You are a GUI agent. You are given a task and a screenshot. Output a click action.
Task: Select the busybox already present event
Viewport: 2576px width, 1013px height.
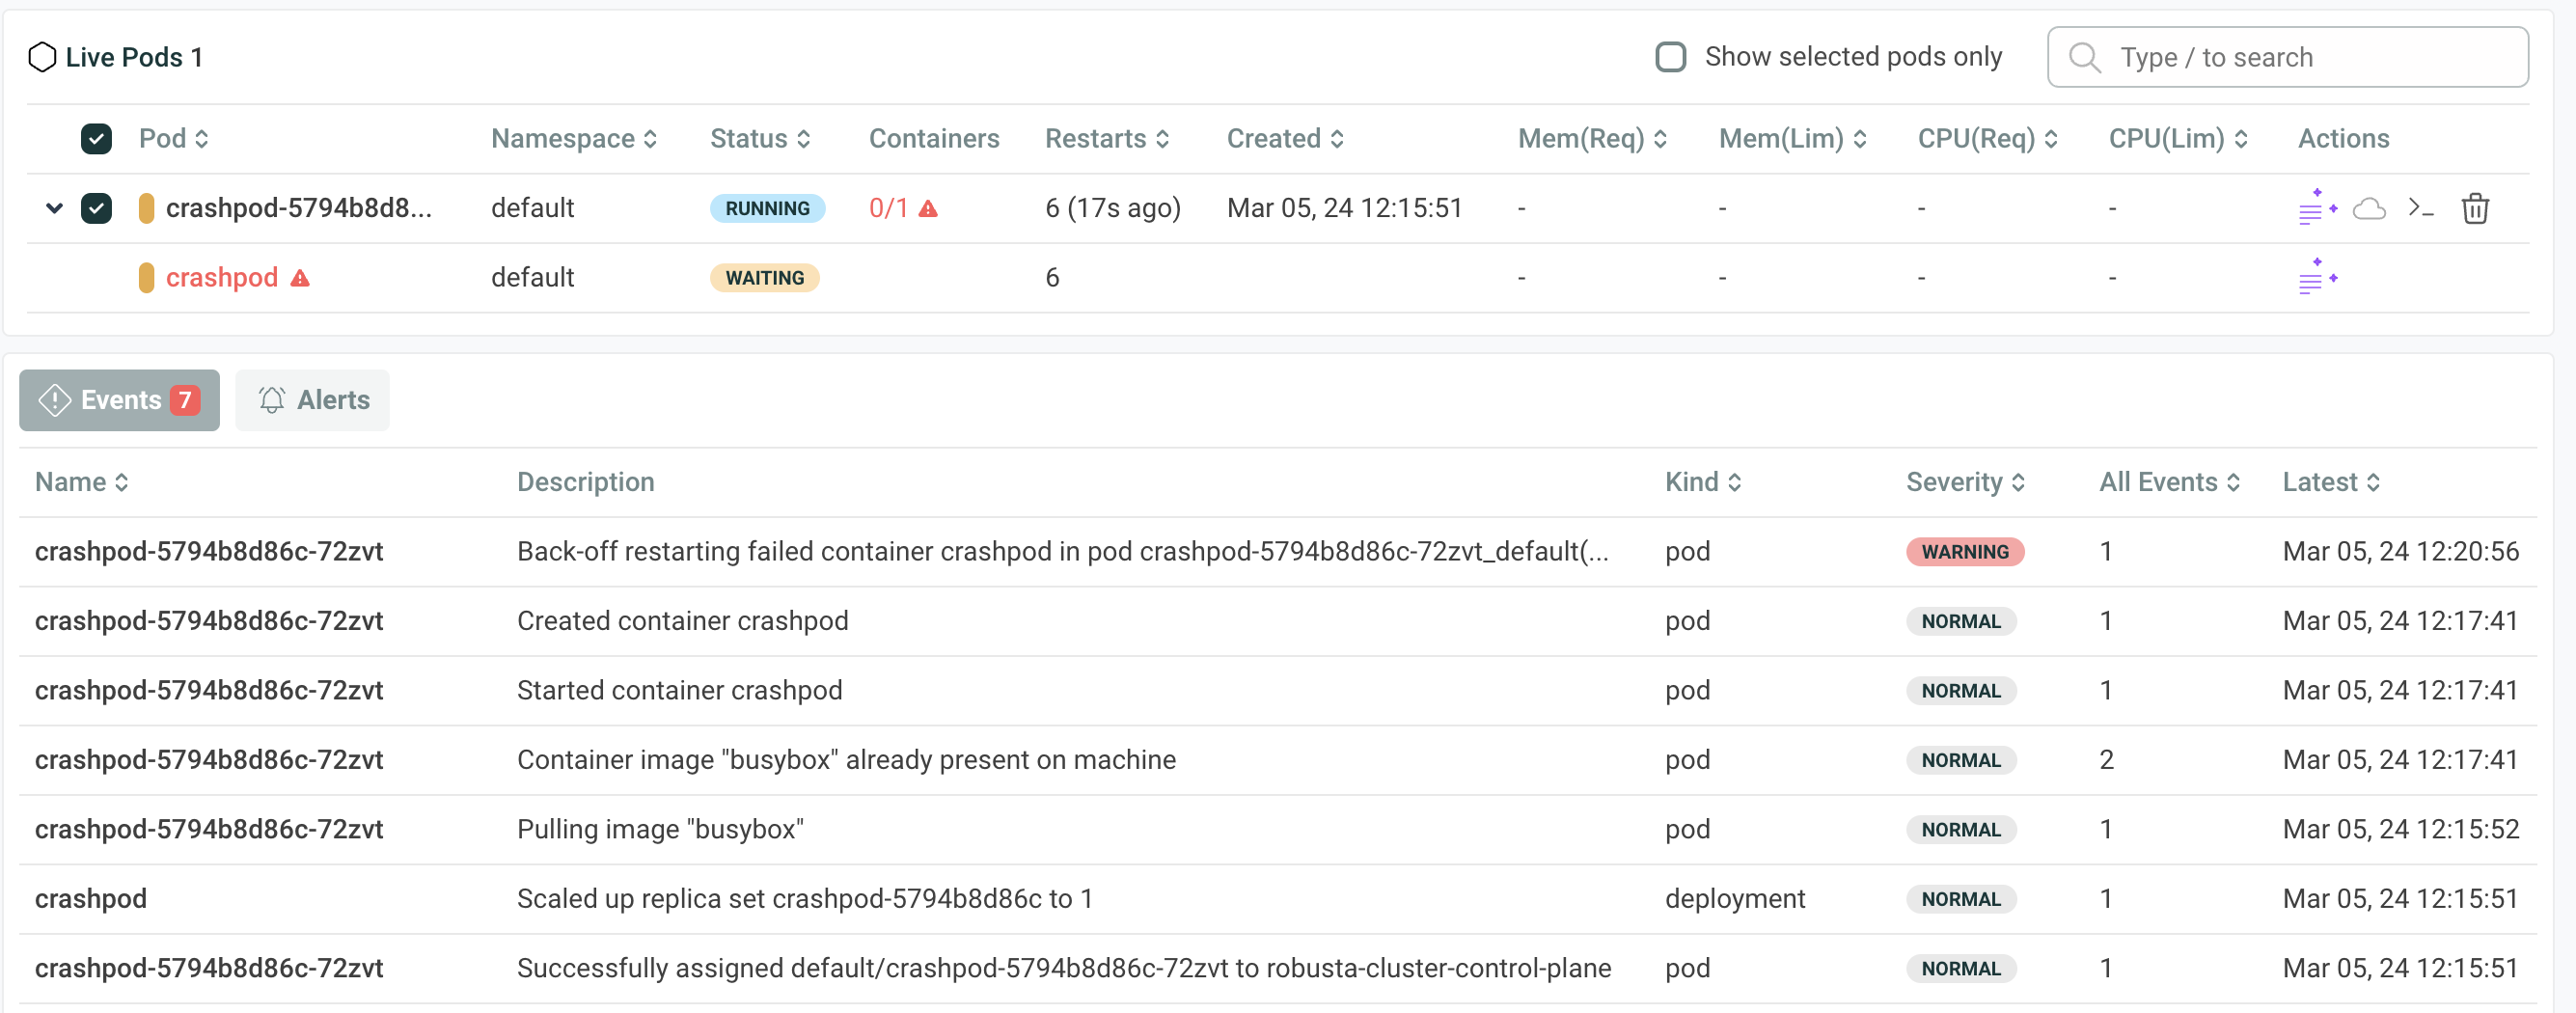[1278, 760]
